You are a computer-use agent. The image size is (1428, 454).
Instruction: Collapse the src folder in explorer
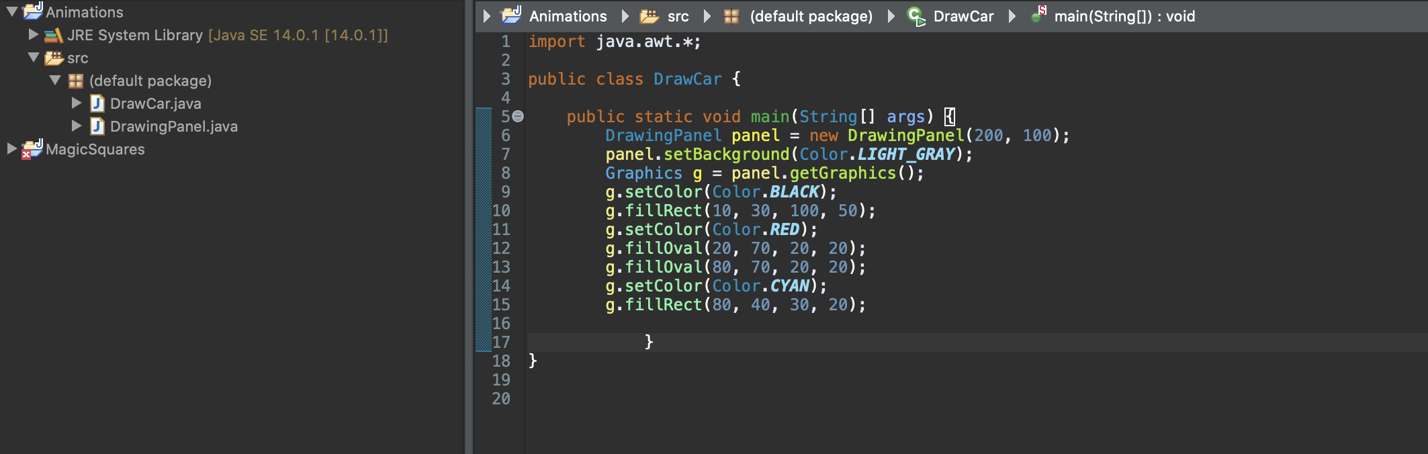(34, 58)
